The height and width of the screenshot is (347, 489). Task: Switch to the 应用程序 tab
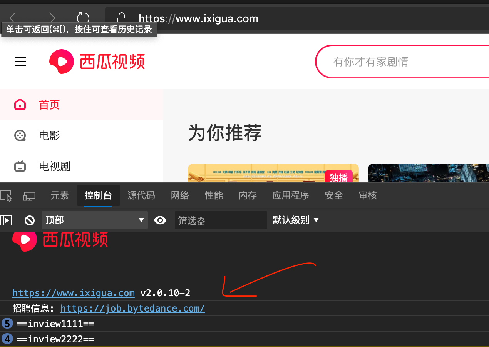pyautogui.click(x=291, y=195)
